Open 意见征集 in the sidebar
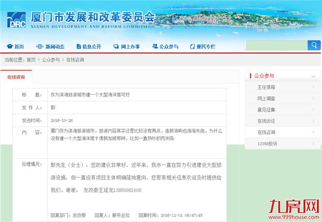The width and height of the screenshot is (322, 222). click(266, 110)
